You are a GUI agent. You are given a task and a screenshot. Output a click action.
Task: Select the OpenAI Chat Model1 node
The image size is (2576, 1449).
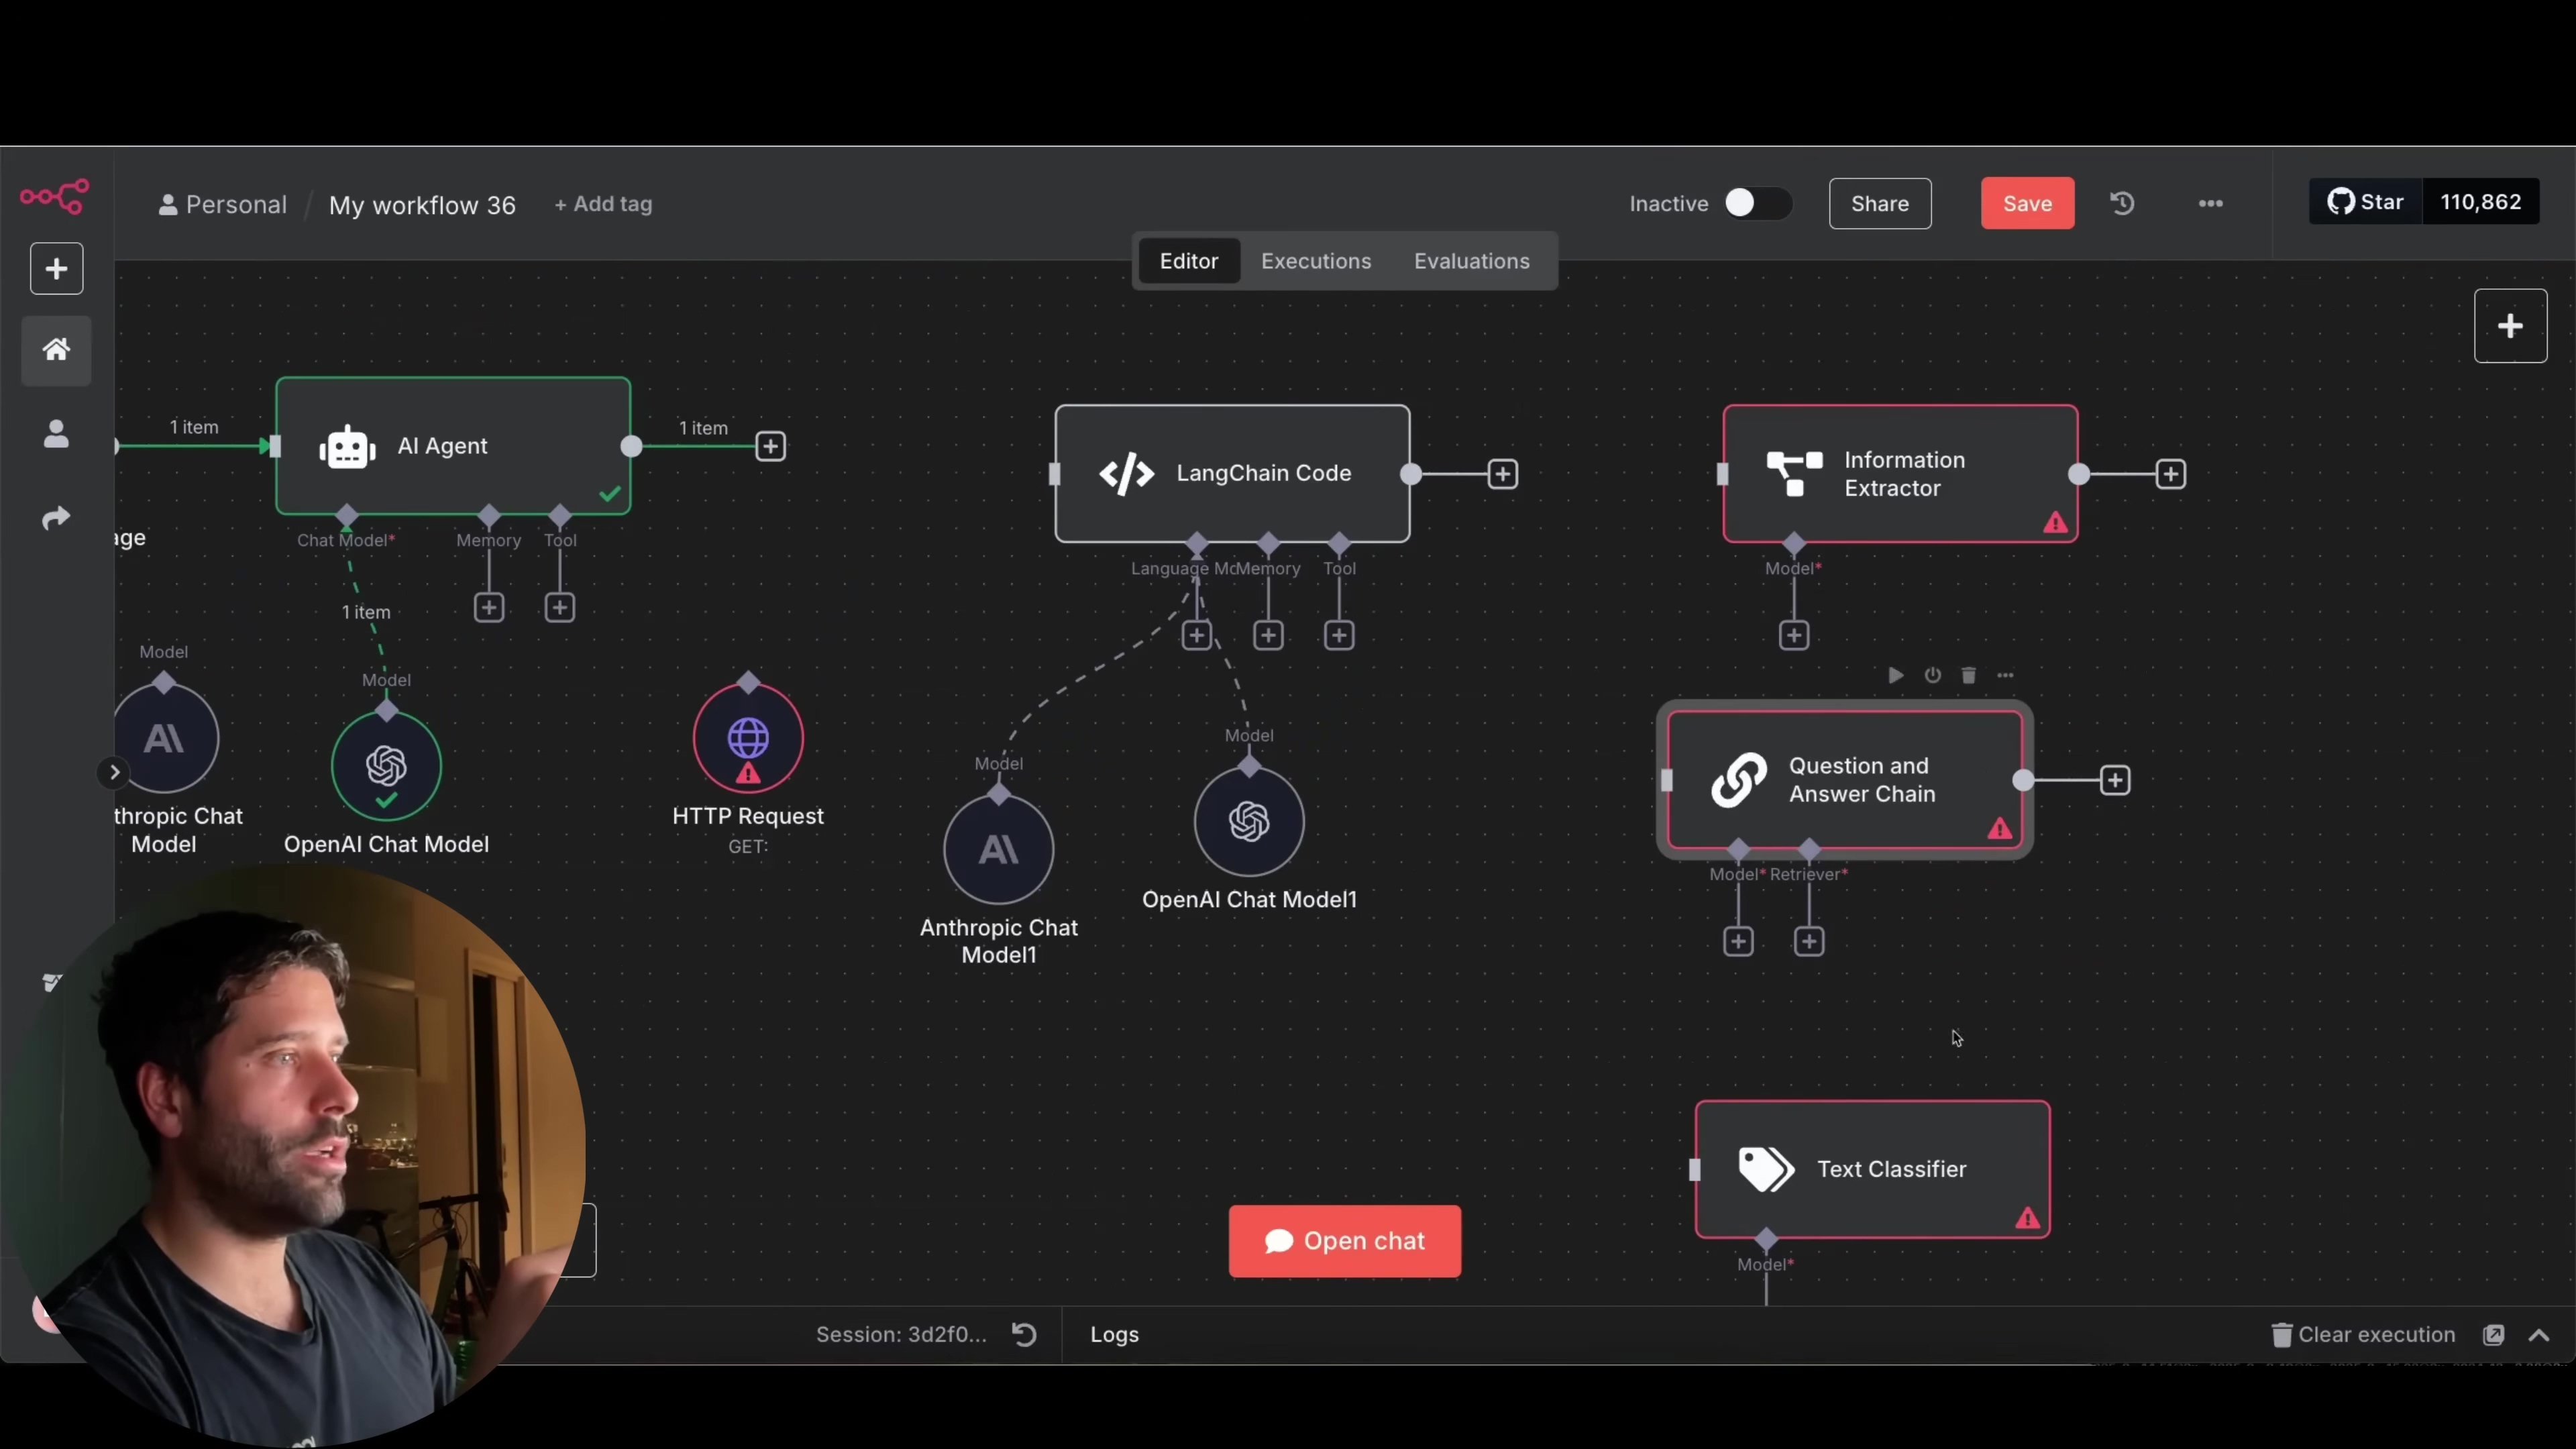click(1249, 822)
